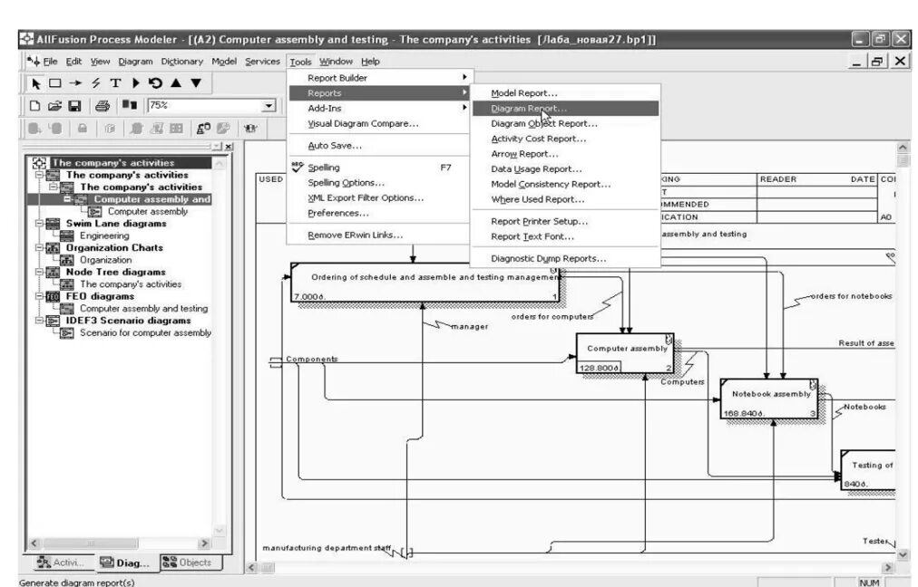The height and width of the screenshot is (587, 918).
Task: Select the Arrow drawing tool
Action: pos(75,83)
